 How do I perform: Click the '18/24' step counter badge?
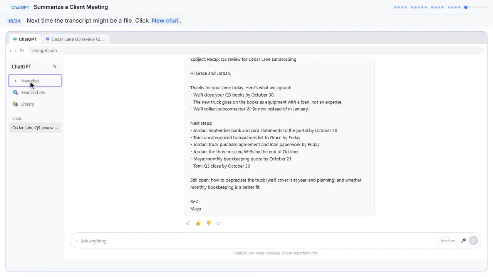point(14,21)
